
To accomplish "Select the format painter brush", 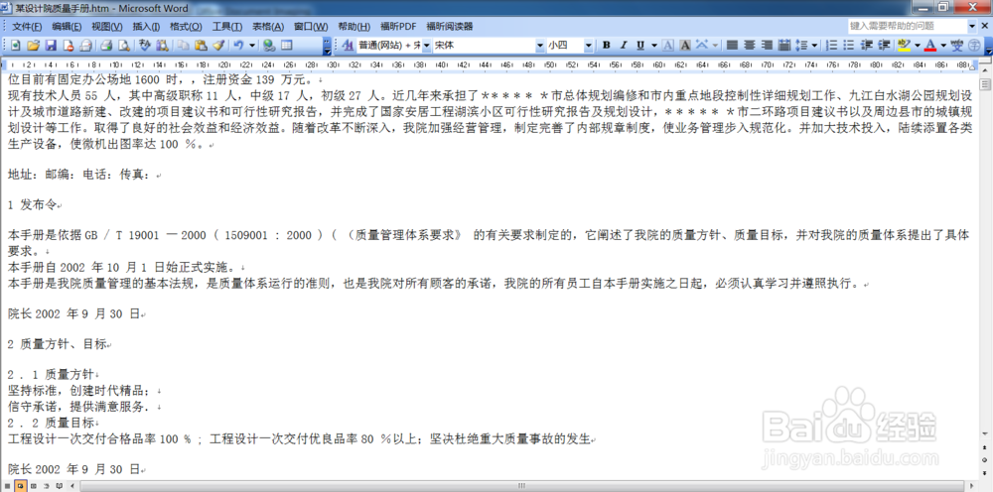I will pyautogui.click(x=218, y=45).
